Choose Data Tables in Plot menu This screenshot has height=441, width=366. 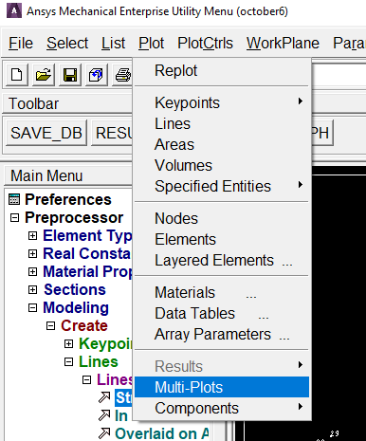click(221, 313)
